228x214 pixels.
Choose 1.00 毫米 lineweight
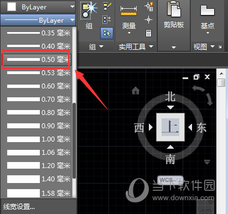(x=39, y=139)
